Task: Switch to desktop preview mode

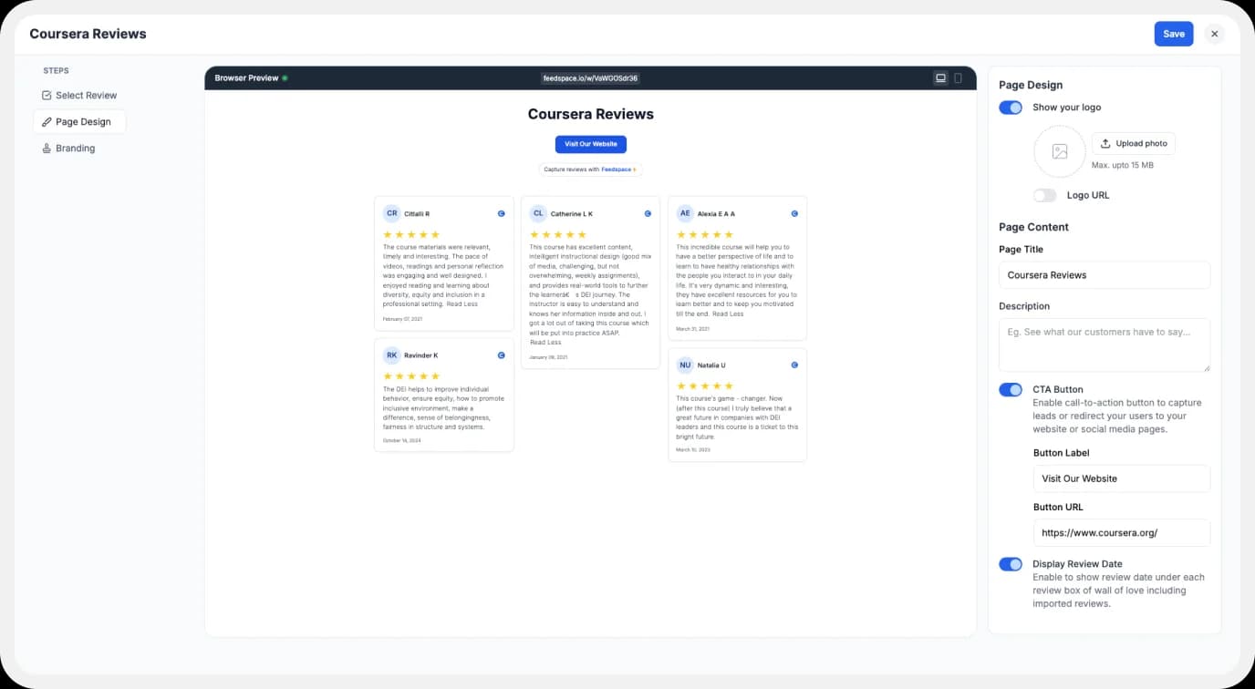Action: tap(940, 77)
